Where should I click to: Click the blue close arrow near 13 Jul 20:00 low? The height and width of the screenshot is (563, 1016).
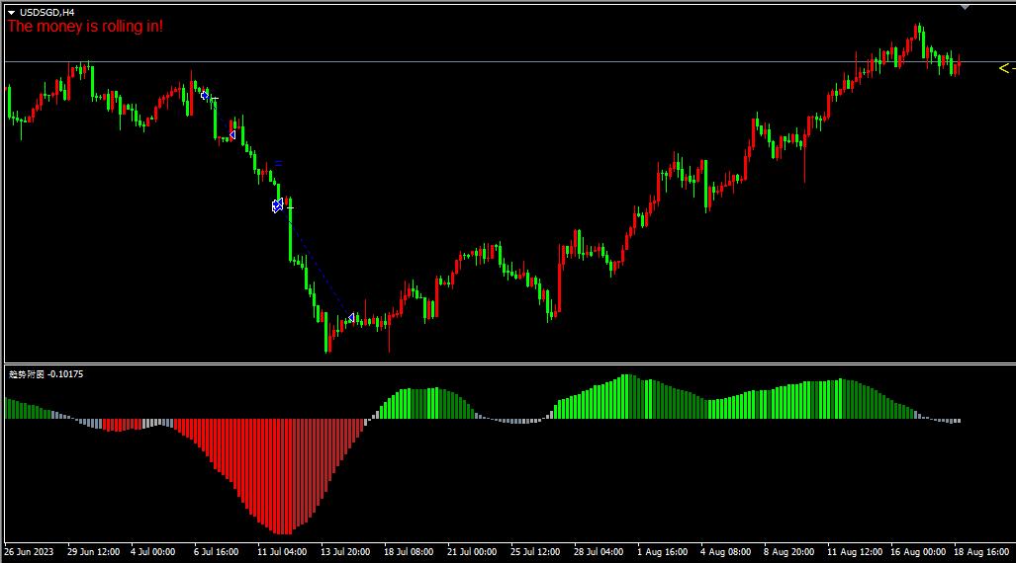click(351, 318)
